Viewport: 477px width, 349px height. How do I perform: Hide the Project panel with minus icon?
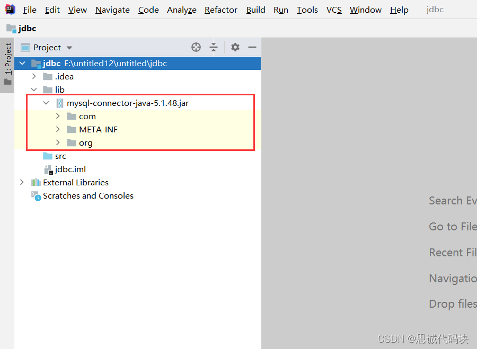tap(252, 47)
